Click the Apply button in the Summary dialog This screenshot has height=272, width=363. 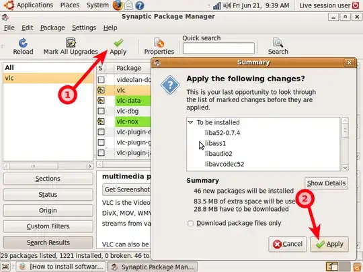(329, 244)
